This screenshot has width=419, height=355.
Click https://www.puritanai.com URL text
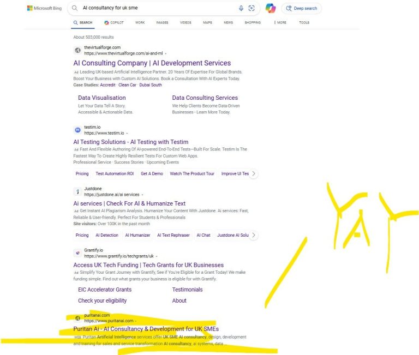[x=109, y=321]
